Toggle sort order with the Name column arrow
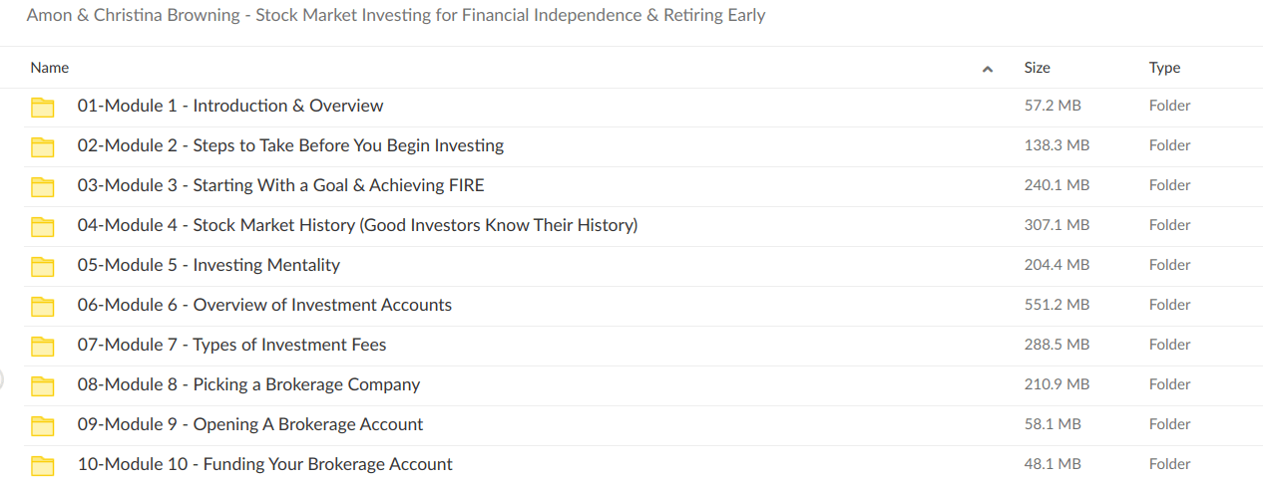This screenshot has height=485, width=1263. (988, 69)
